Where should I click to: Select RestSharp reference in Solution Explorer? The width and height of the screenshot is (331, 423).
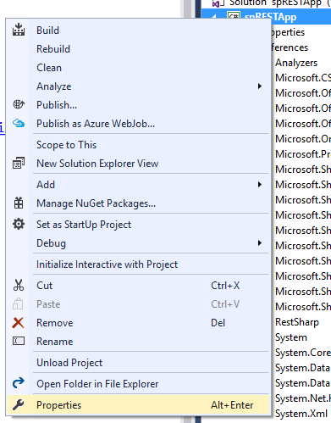tap(297, 322)
